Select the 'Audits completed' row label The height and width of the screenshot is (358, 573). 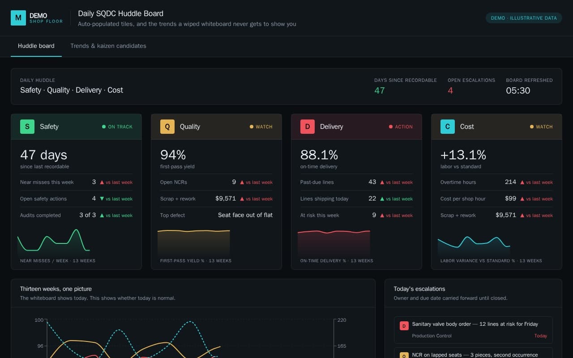pyautogui.click(x=40, y=215)
